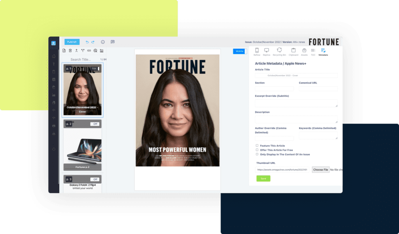Redo the last undone action
Viewport: 399px width, 234px height.
pyautogui.click(x=93, y=42)
